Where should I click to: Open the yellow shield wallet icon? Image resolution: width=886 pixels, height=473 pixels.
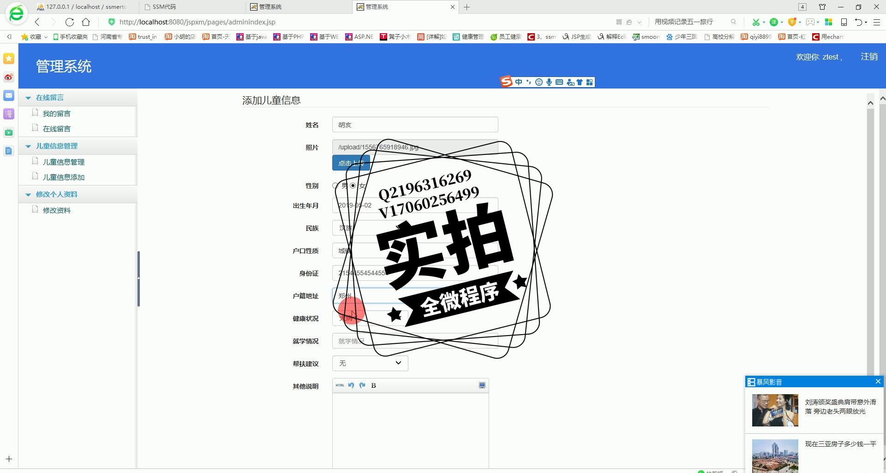click(792, 22)
